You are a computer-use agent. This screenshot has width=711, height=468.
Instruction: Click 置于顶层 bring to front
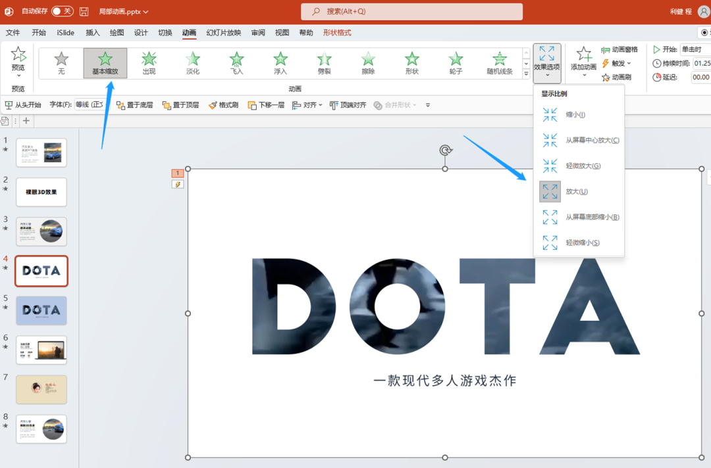point(180,105)
